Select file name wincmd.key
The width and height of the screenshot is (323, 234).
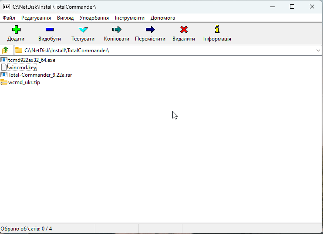pos(22,68)
